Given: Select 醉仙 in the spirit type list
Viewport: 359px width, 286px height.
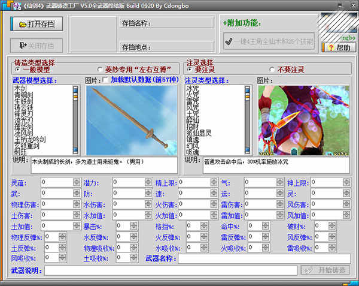Looking at the screenshot, I should click(192, 120).
